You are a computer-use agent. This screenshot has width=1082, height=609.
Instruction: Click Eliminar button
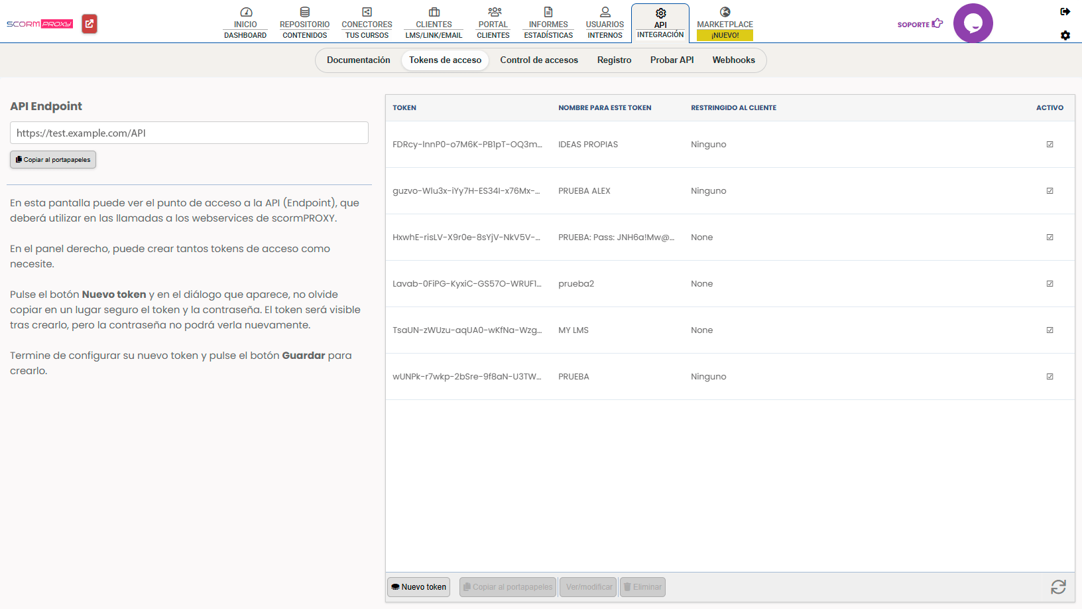642,587
